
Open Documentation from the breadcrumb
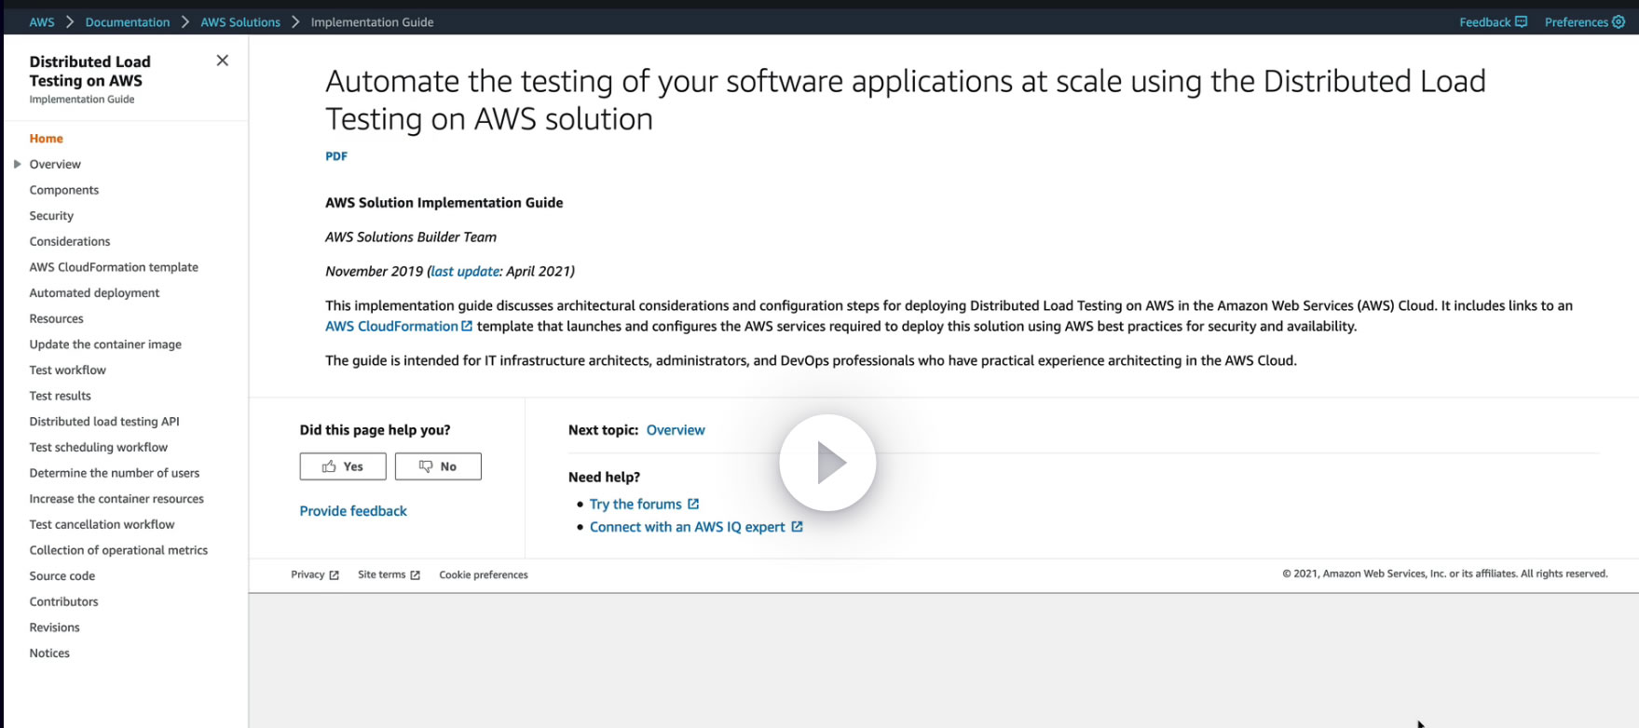[x=128, y=22]
